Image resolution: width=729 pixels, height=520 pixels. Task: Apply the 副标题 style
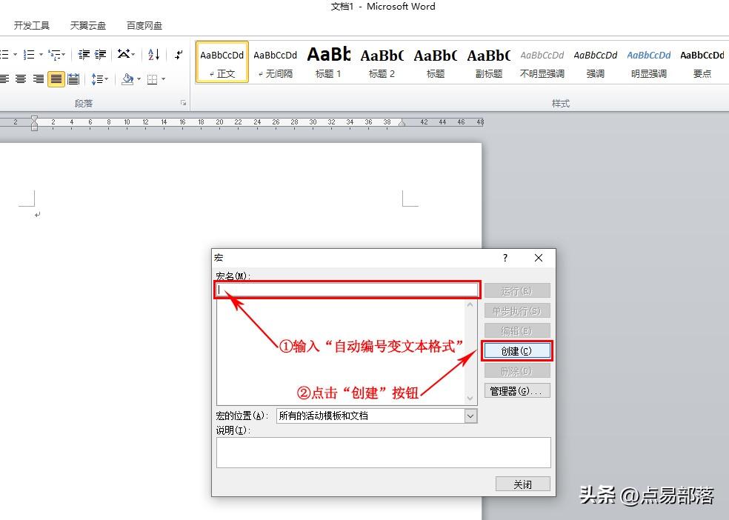click(489, 62)
